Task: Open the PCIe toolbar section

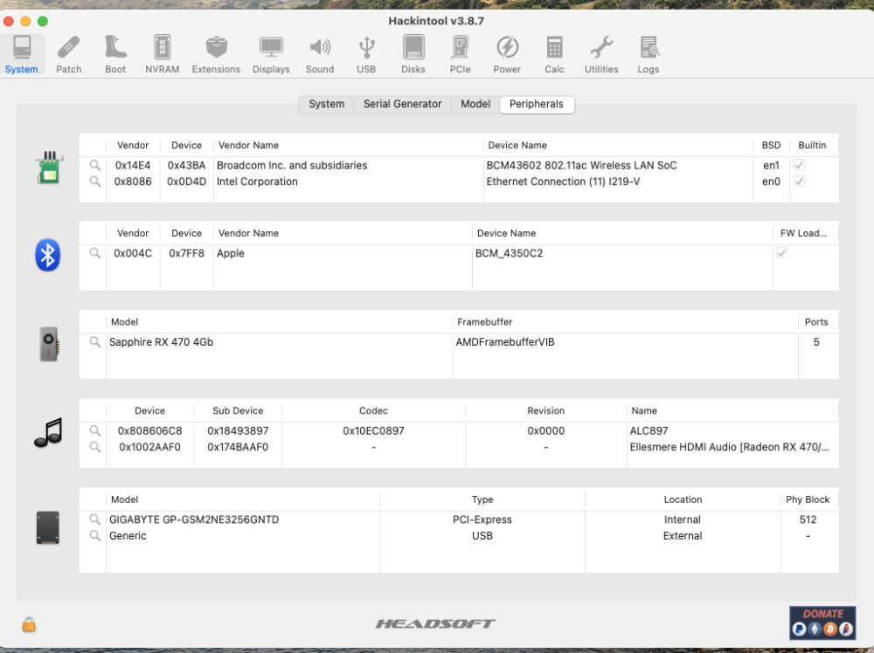Action: point(460,54)
